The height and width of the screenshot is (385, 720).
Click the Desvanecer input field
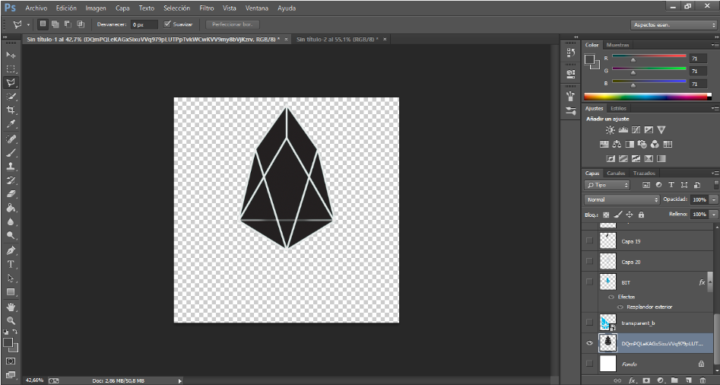[144, 24]
